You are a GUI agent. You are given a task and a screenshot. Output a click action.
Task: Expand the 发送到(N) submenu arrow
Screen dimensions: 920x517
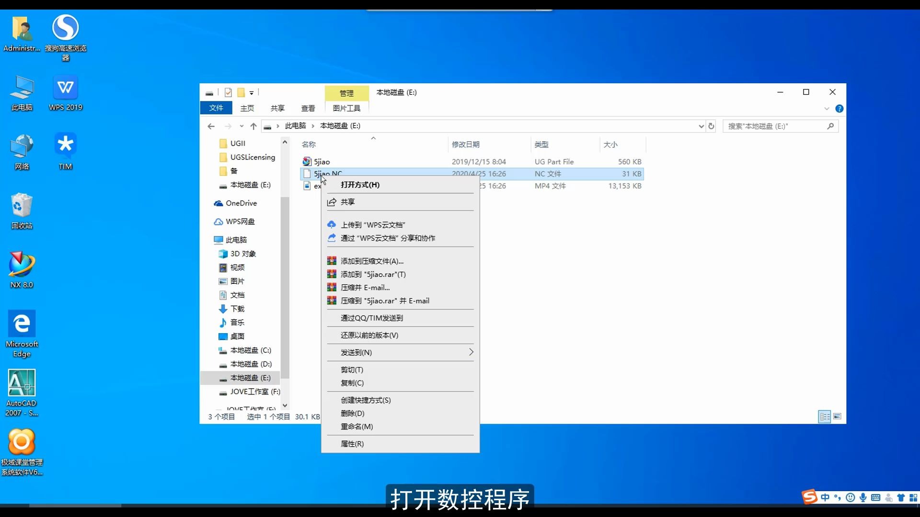[x=471, y=352]
